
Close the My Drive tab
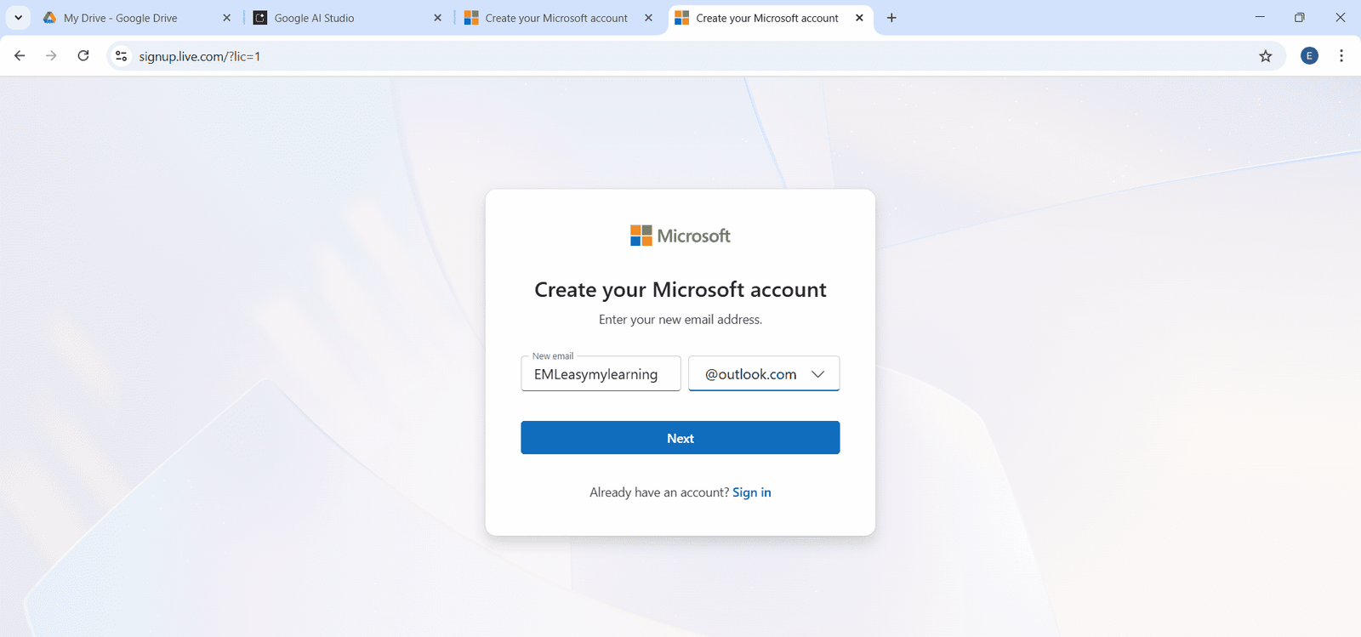click(x=226, y=18)
